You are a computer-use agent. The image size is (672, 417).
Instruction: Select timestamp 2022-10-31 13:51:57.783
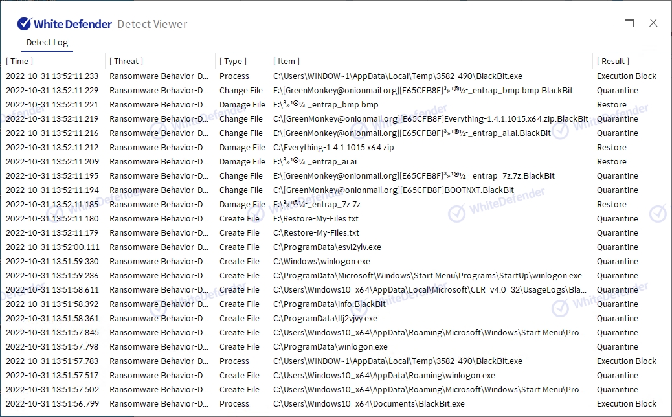(x=52, y=361)
